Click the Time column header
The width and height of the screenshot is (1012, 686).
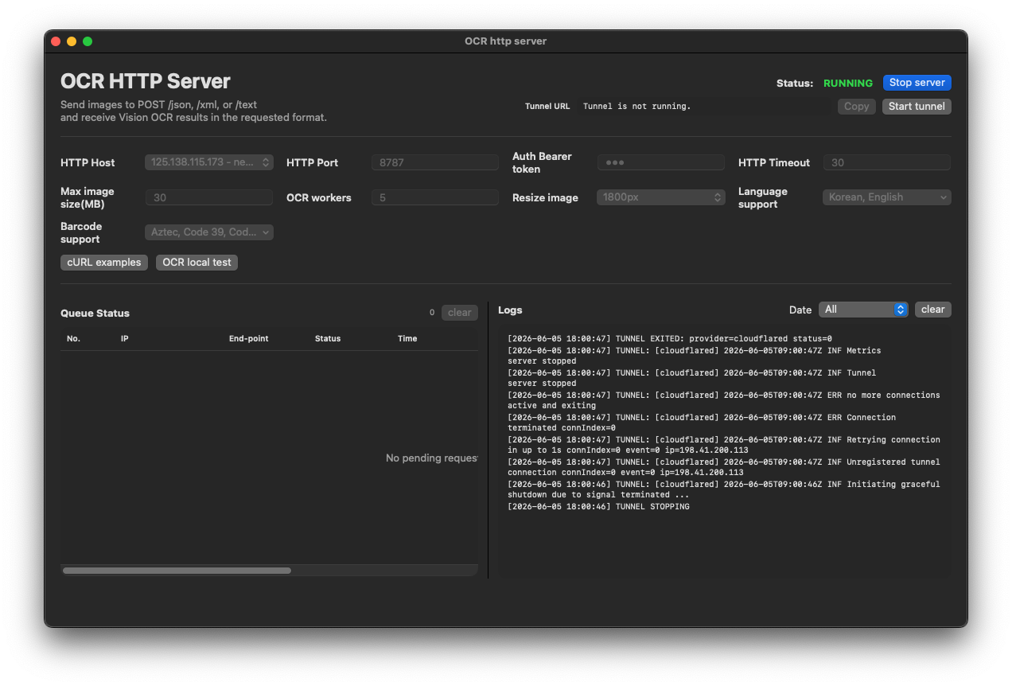point(407,338)
